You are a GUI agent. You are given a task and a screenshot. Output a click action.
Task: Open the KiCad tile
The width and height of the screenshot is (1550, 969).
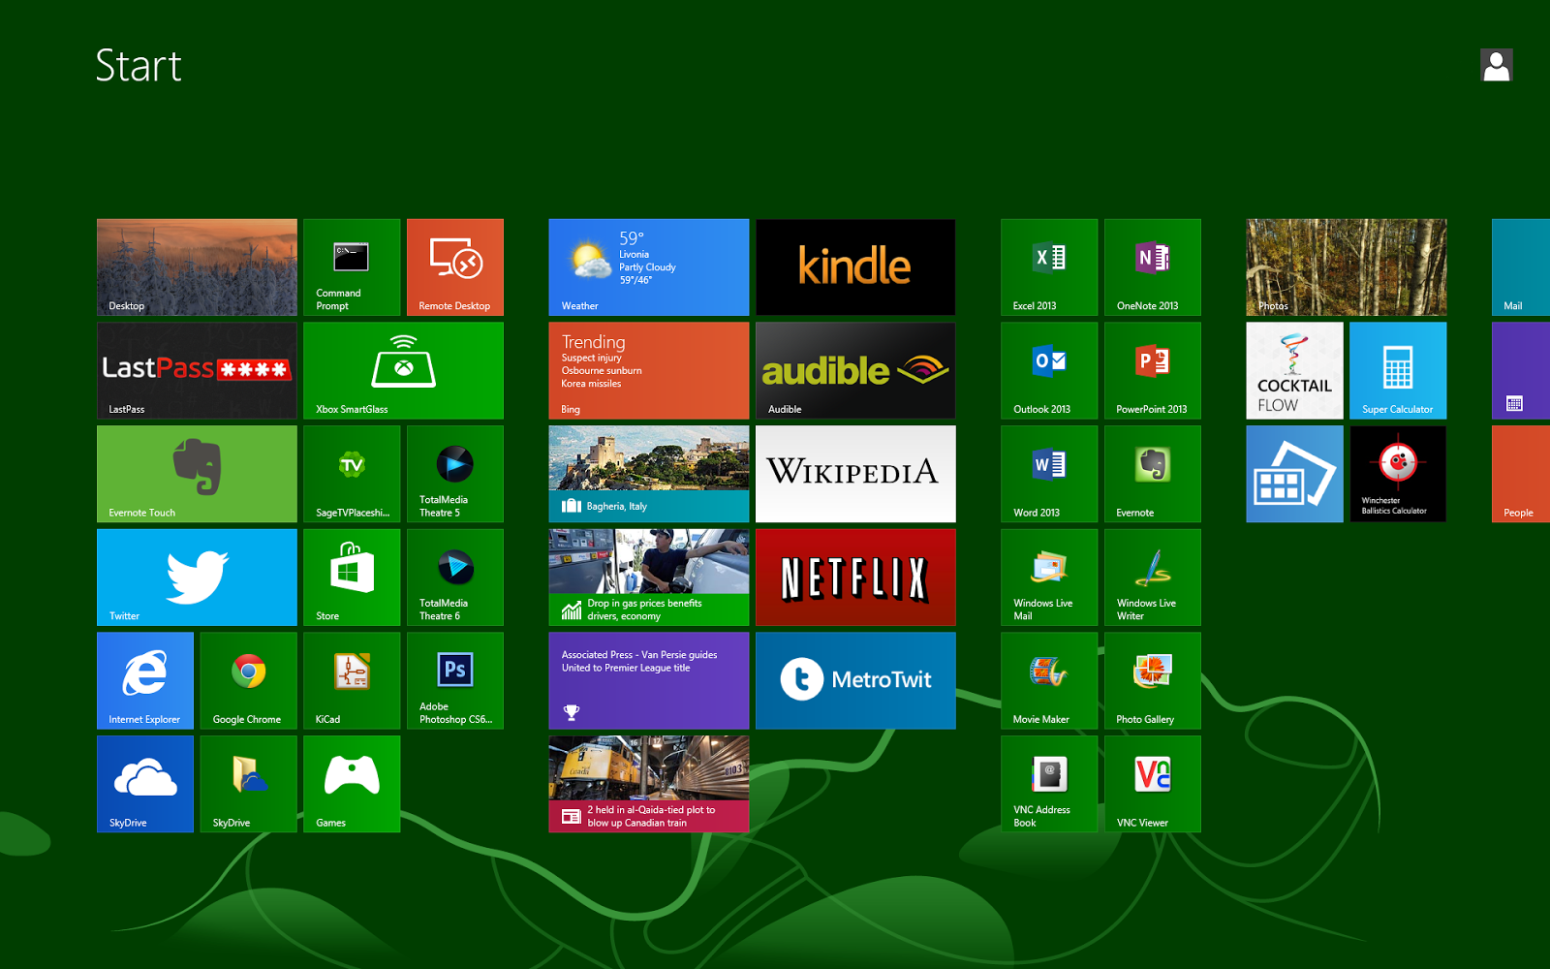coord(352,680)
